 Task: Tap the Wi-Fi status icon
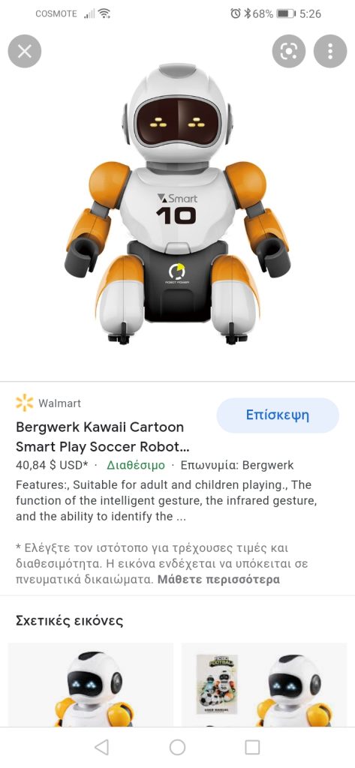point(104,13)
